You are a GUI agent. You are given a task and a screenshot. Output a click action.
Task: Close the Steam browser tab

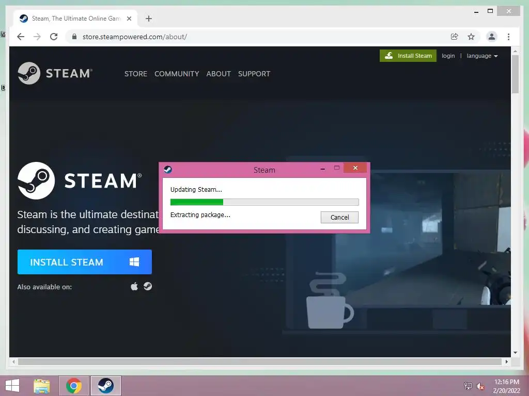click(129, 19)
